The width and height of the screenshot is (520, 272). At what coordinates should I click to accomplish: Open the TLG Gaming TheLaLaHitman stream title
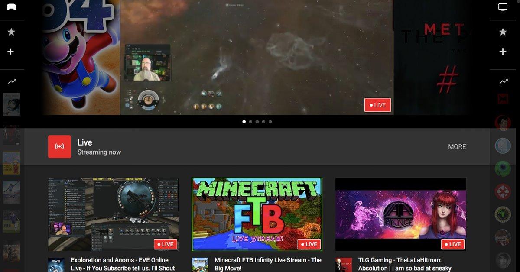click(405, 264)
